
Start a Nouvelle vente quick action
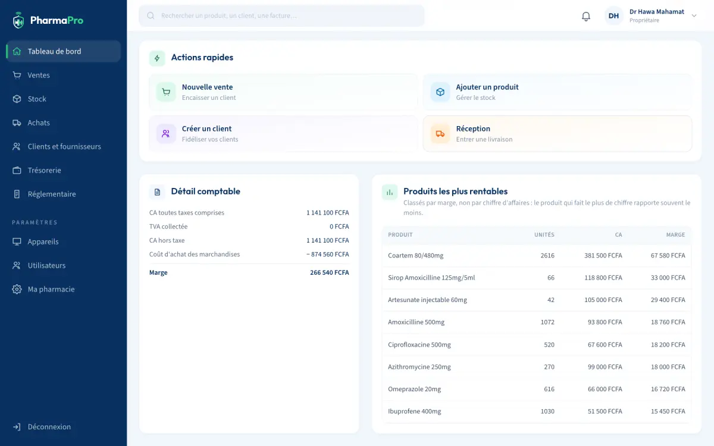(283, 92)
